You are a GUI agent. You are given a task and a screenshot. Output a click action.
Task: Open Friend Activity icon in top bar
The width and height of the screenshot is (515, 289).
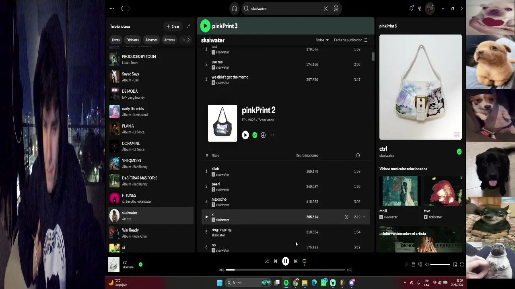click(420, 8)
